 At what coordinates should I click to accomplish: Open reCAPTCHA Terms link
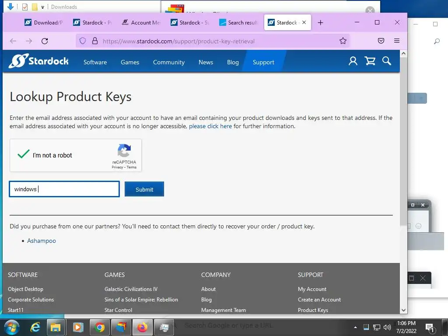(131, 168)
